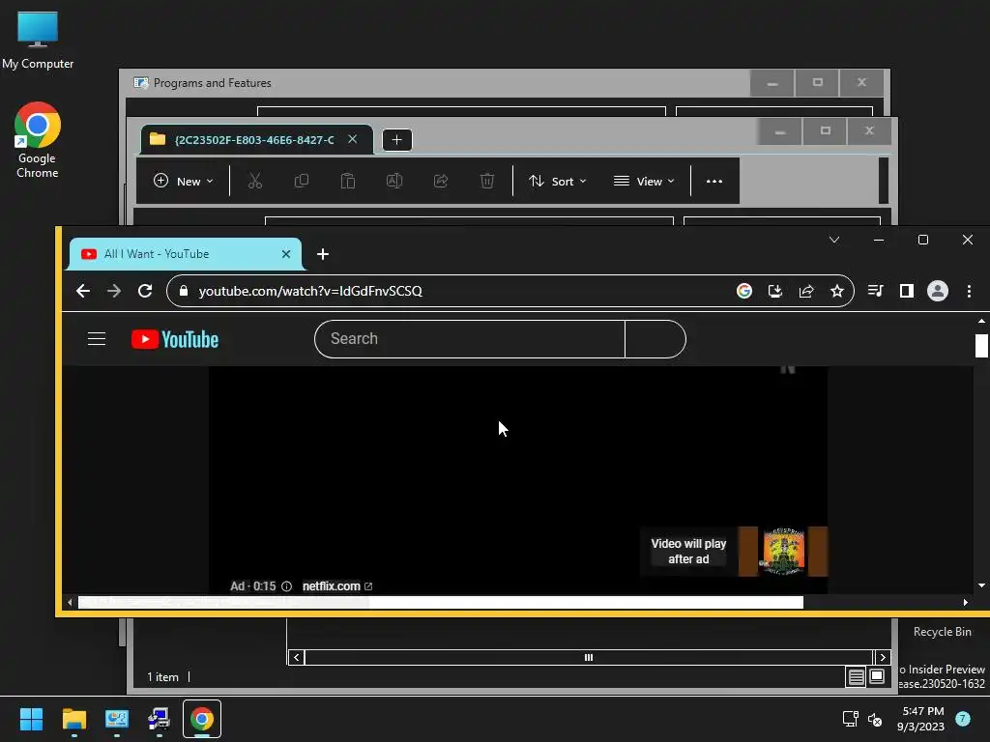Click the Google icon in address bar
Screen dimensions: 990x742
(744, 291)
